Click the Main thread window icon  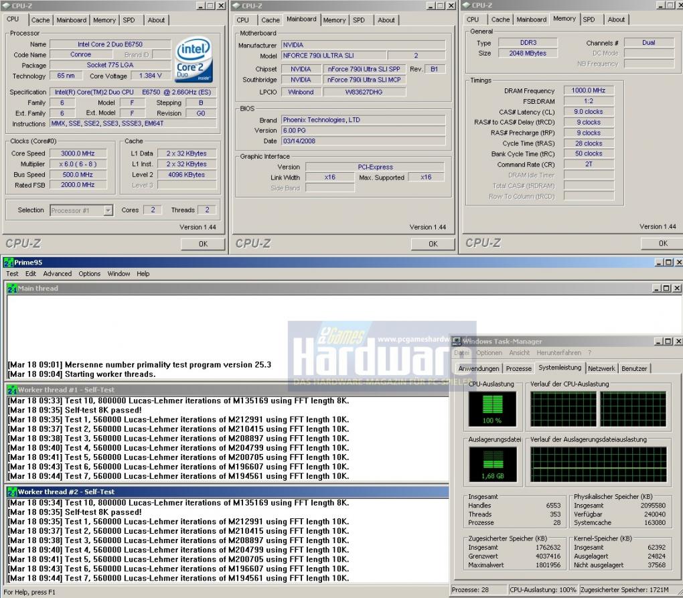12,289
